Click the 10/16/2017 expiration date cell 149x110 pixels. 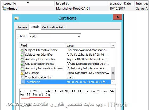tap(117, 9)
